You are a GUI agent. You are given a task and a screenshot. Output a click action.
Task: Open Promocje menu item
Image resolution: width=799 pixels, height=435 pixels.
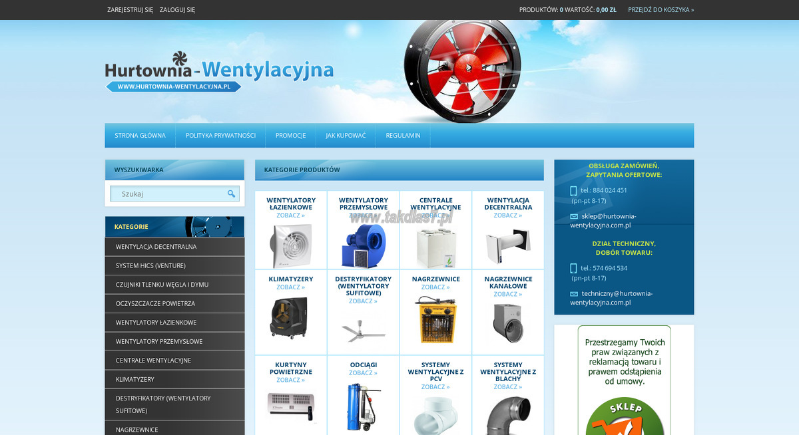tap(291, 136)
